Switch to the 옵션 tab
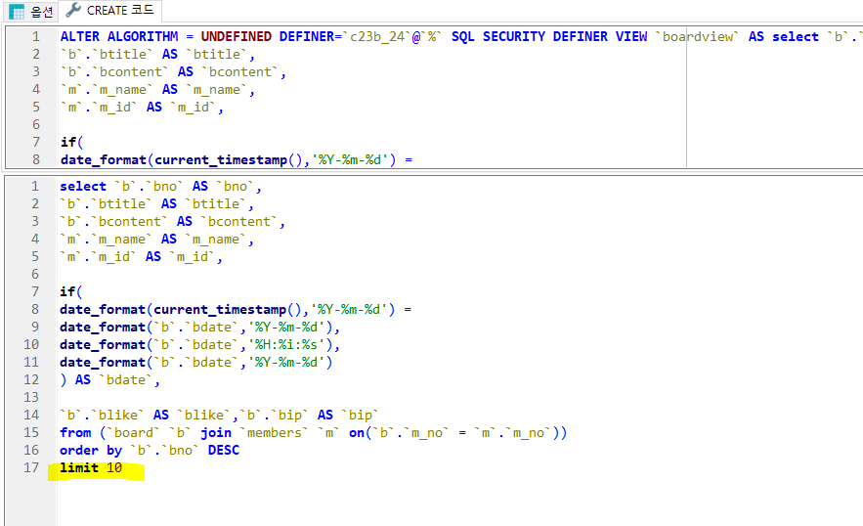 coord(30,11)
